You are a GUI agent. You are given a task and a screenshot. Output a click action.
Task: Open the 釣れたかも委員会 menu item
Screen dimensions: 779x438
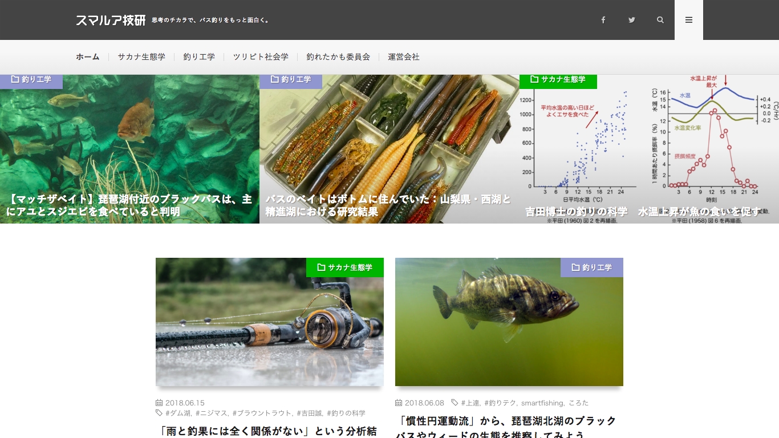coord(338,57)
